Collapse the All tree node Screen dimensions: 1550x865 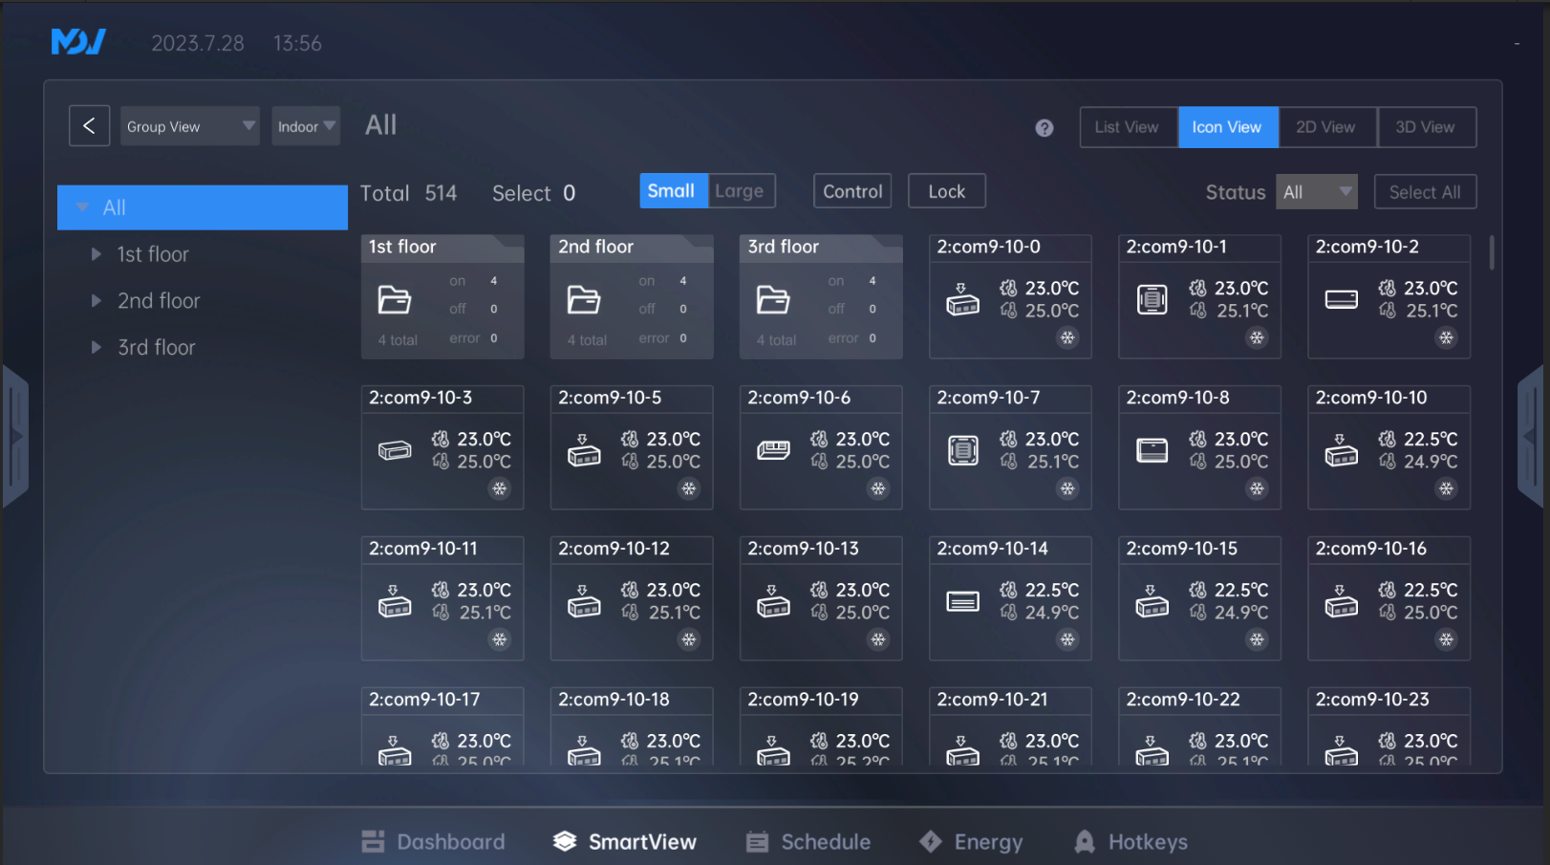coord(83,207)
